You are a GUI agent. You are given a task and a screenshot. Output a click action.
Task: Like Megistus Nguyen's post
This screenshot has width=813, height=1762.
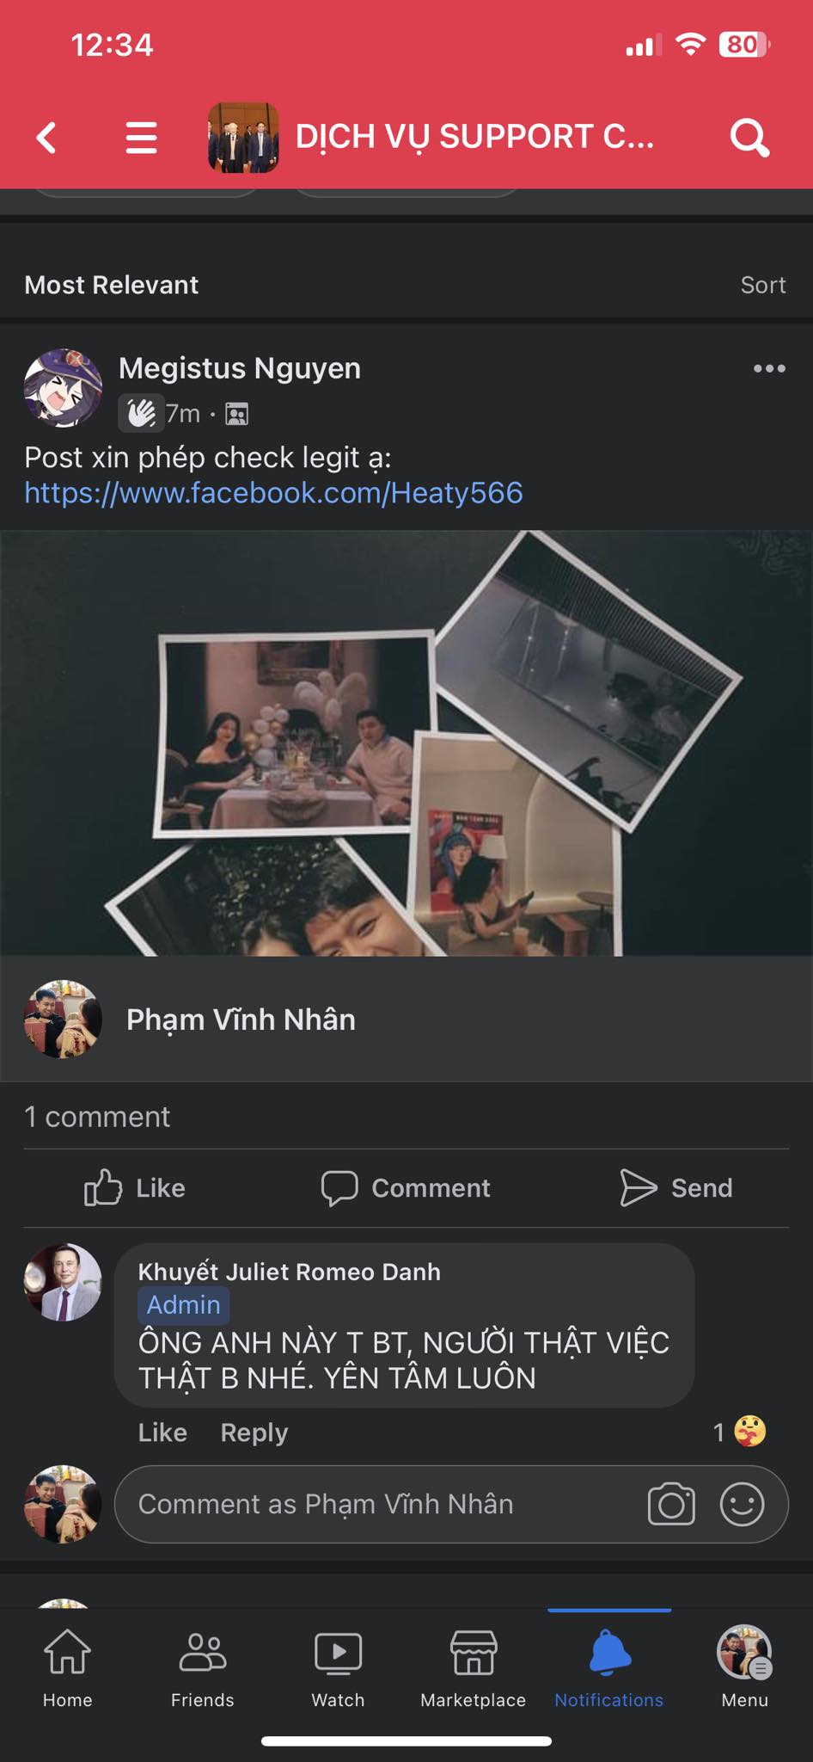(x=135, y=1188)
